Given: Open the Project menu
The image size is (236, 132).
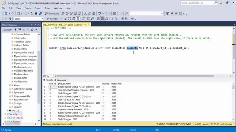Looking at the screenshot, I should click(x=38, y=8).
